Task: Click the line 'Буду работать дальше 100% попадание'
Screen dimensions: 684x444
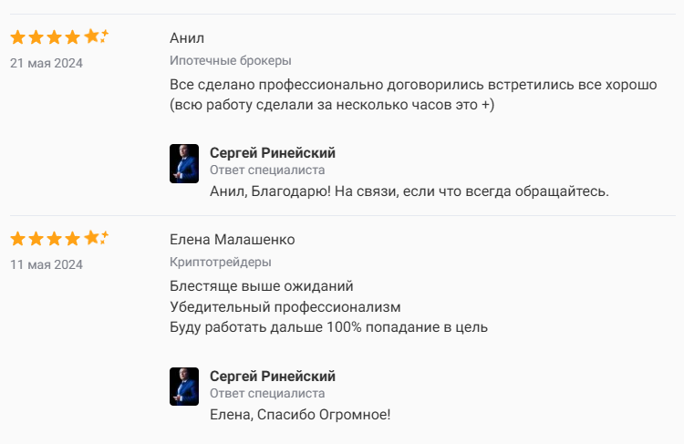Action: pos(329,326)
